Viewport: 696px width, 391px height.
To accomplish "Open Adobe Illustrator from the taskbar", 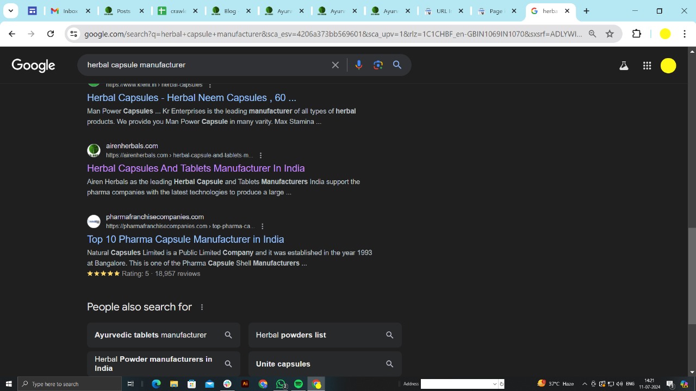I will [x=245, y=384].
